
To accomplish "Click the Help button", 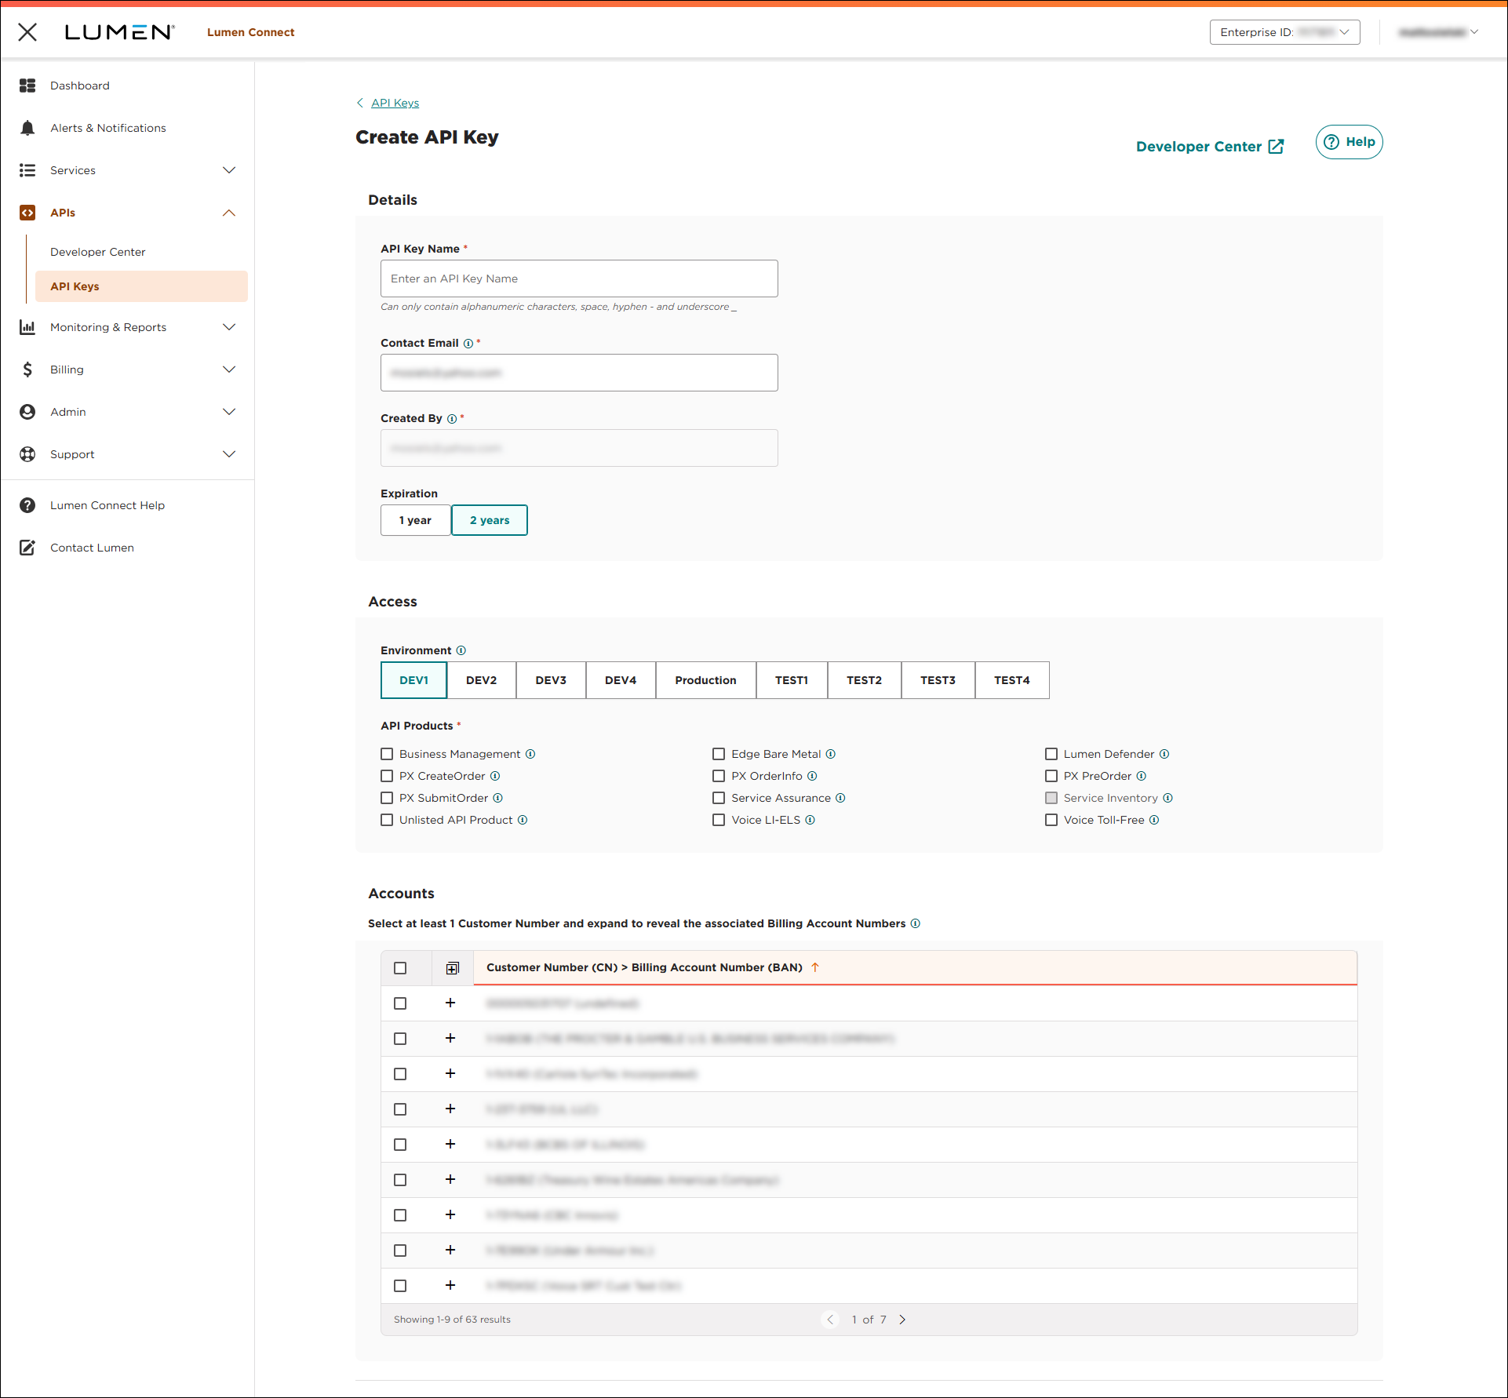I will tap(1349, 142).
